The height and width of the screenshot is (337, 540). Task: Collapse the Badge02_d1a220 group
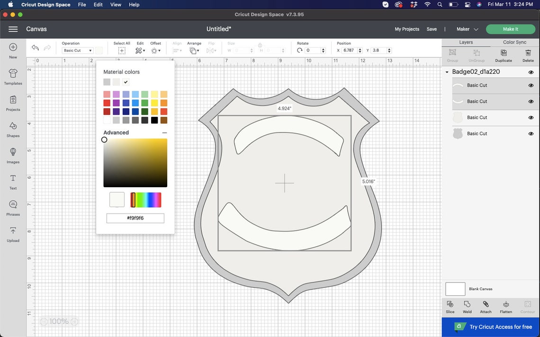pos(447,72)
